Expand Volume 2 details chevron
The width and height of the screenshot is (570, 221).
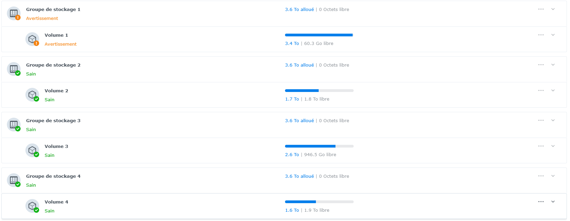point(553,91)
